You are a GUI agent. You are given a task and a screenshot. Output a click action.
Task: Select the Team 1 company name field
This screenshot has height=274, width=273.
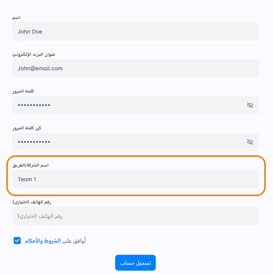click(x=135, y=179)
